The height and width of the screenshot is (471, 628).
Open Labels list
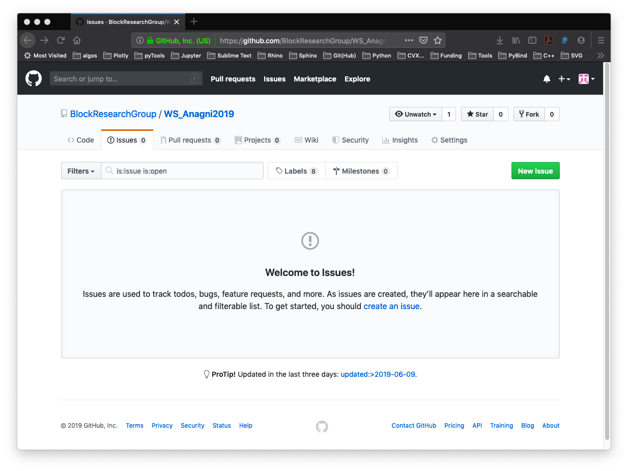pos(297,171)
